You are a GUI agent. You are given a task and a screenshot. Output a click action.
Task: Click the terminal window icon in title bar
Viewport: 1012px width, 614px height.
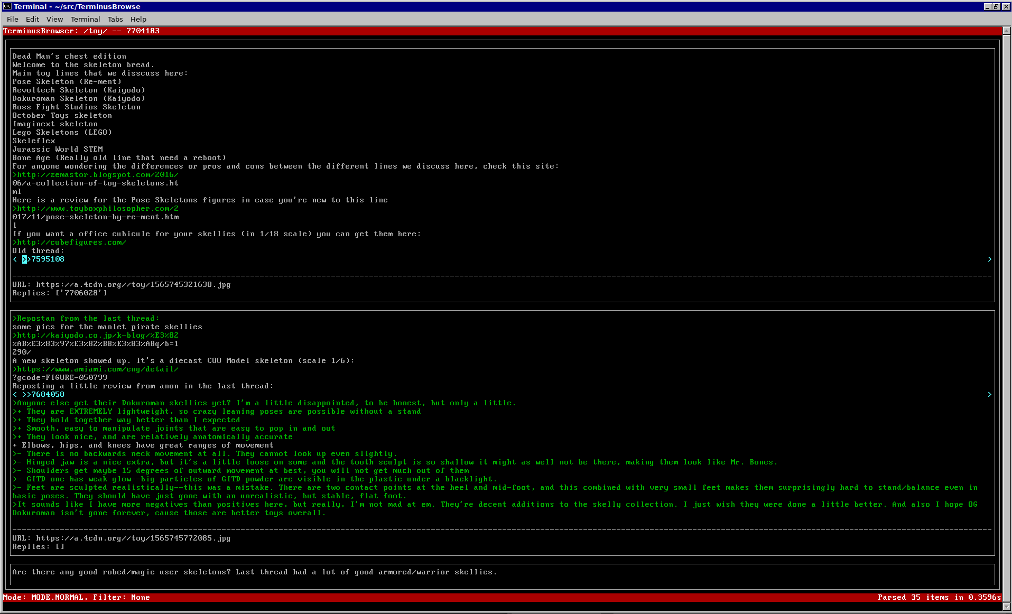click(7, 6)
